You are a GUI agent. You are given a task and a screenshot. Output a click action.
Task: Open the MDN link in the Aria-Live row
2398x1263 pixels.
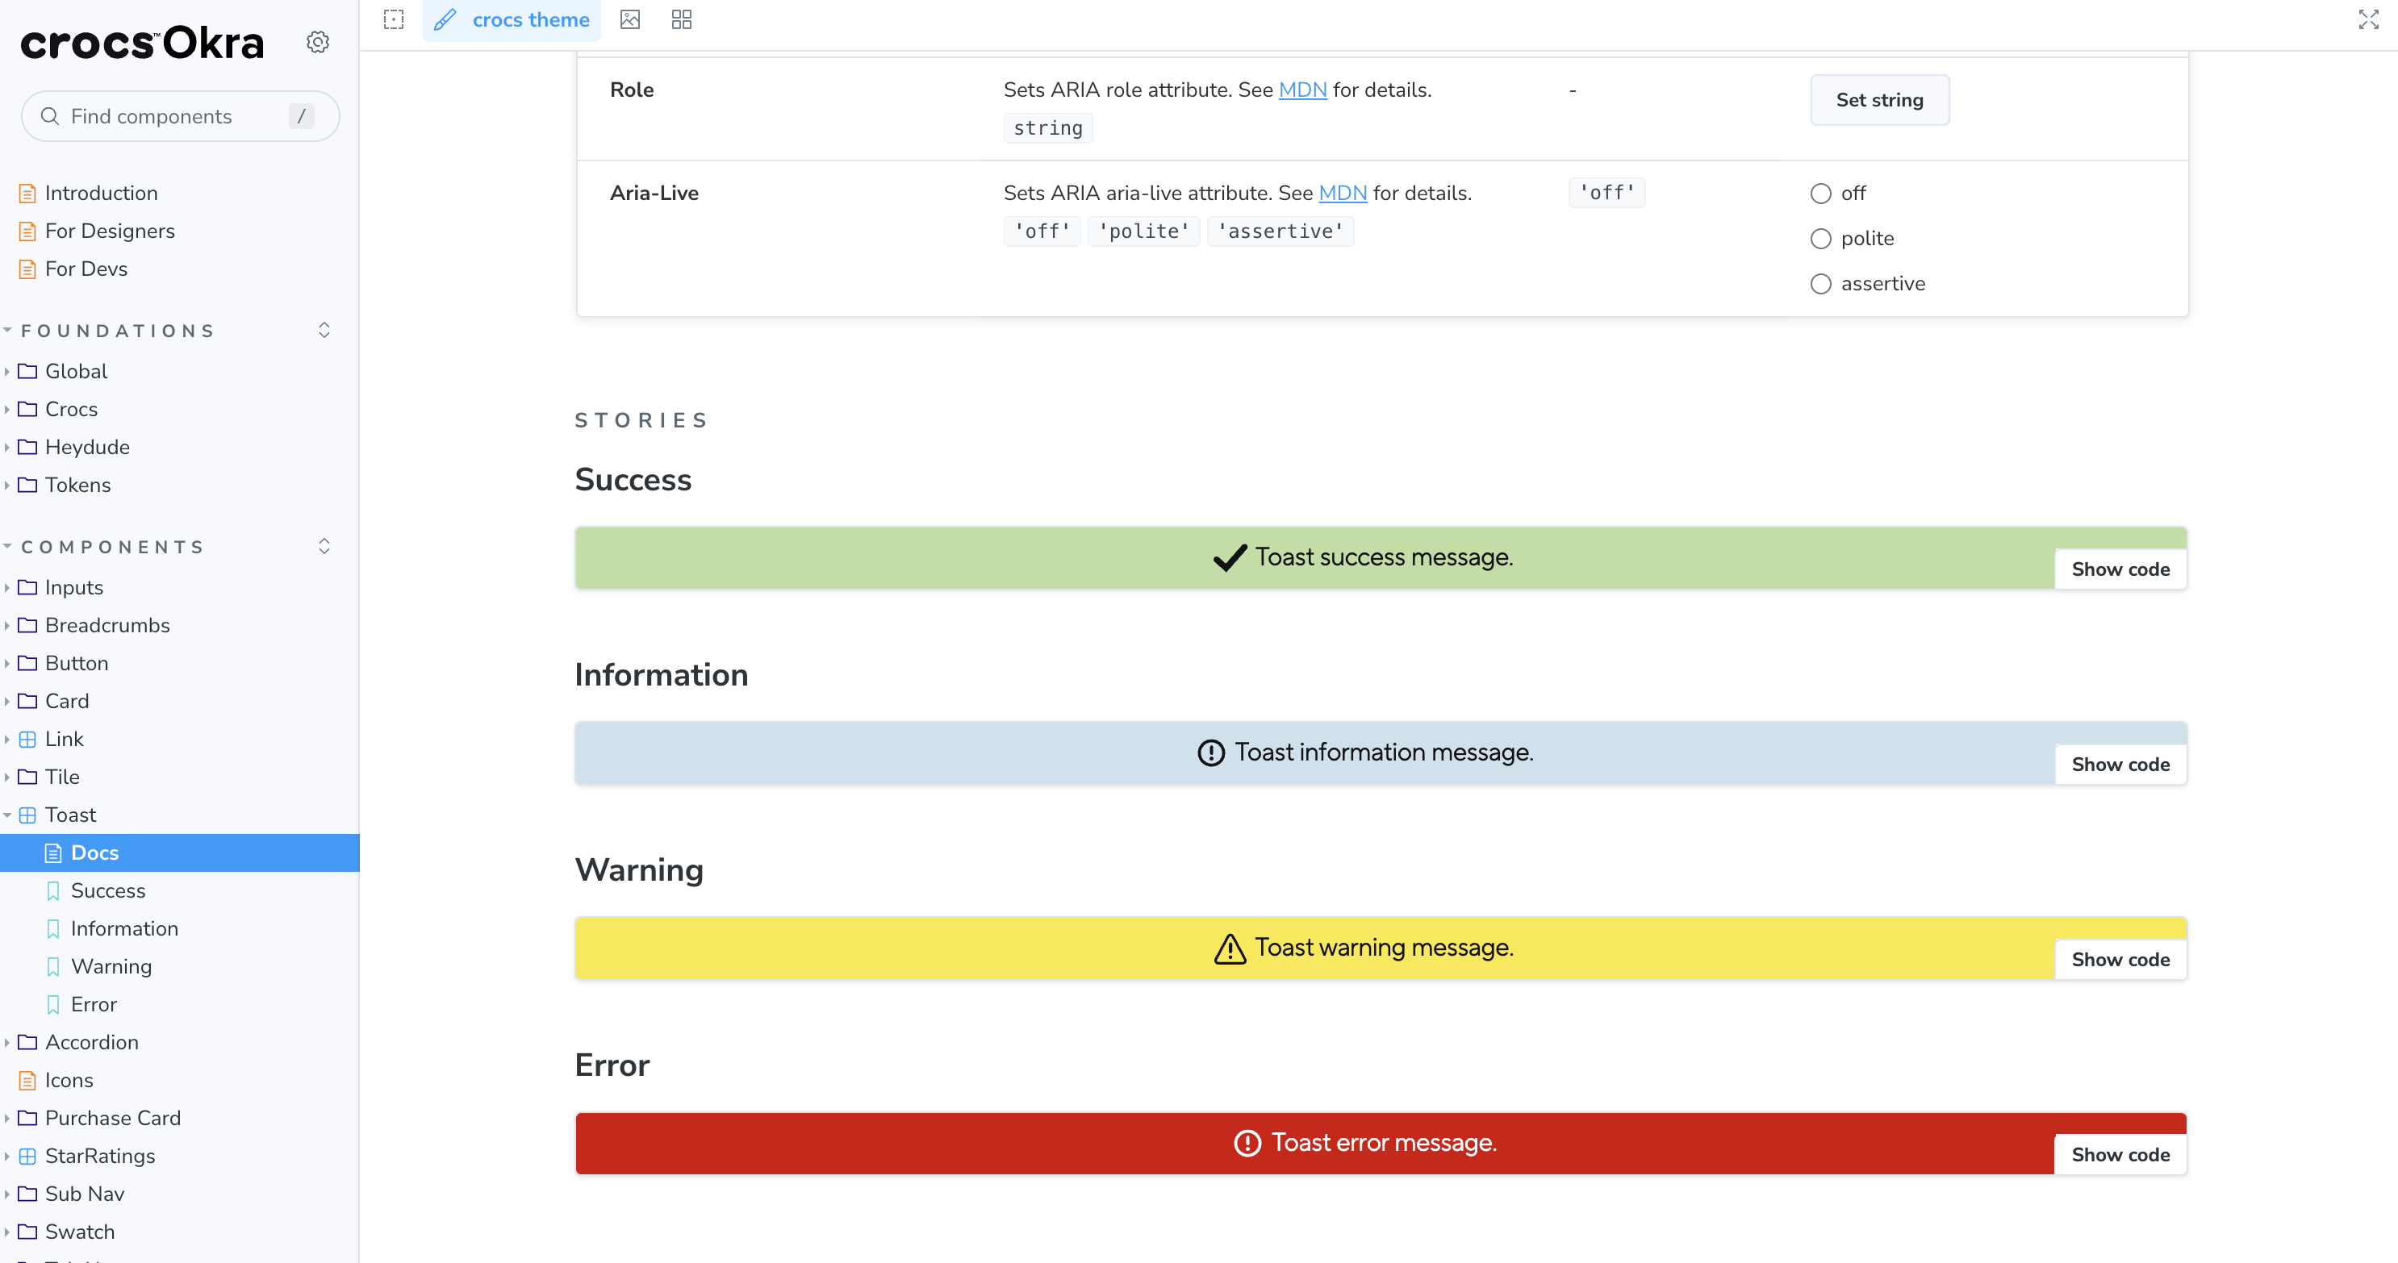click(x=1342, y=194)
